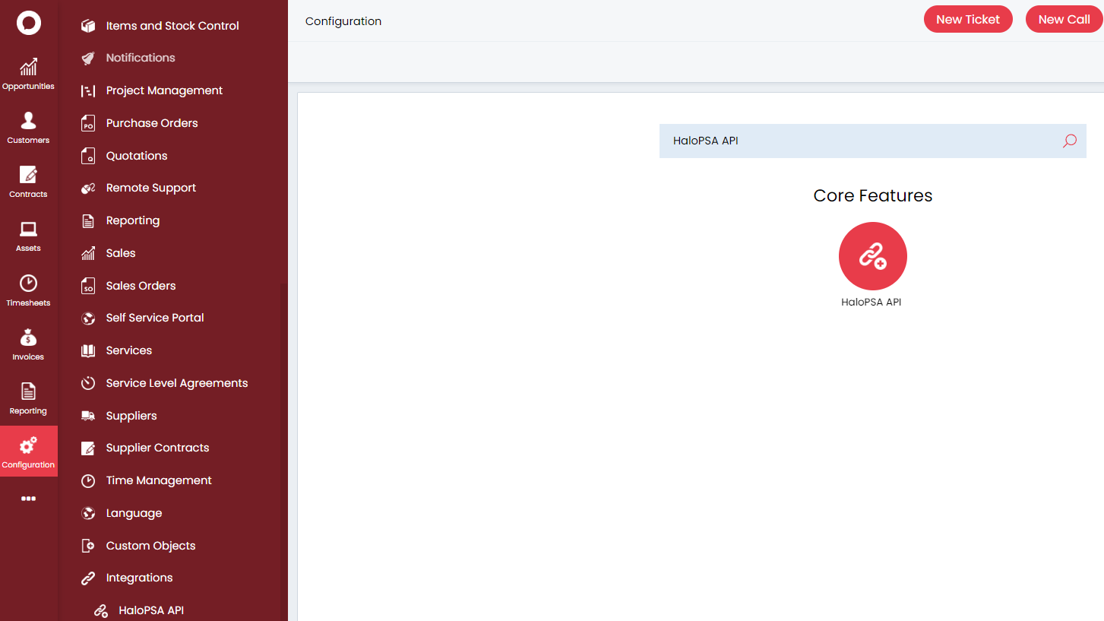
Task: Open Self Service Portal configuration
Action: coord(154,318)
